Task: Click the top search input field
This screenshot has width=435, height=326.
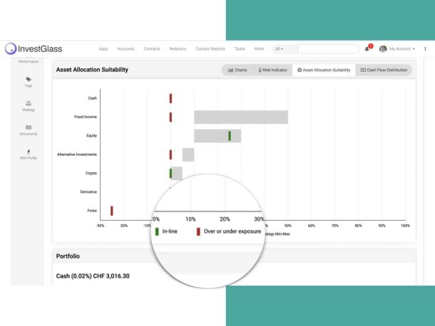Action: (328, 48)
